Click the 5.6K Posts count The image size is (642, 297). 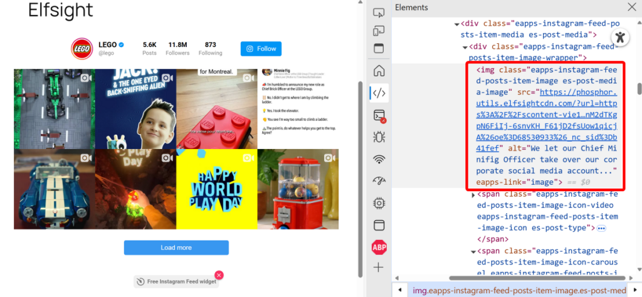(149, 49)
